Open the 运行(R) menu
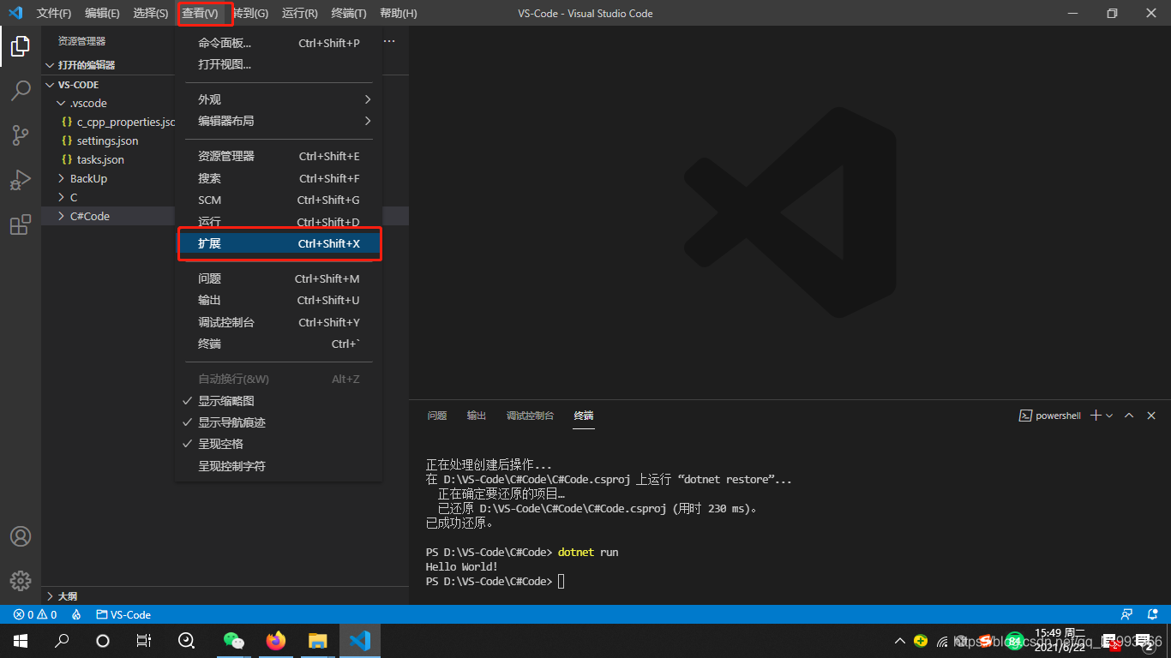Image resolution: width=1171 pixels, height=658 pixels. [x=300, y=14]
